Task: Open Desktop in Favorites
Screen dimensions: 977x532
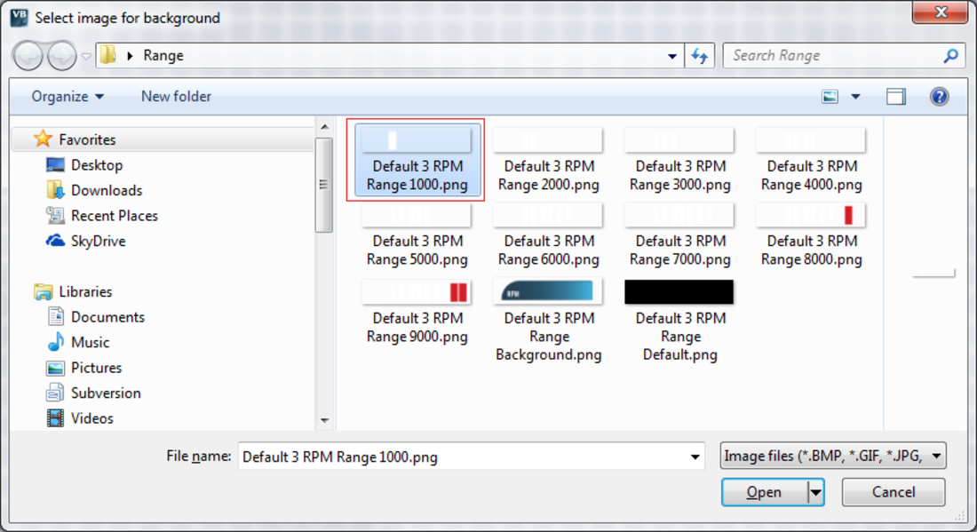Action: pyautogui.click(x=97, y=165)
